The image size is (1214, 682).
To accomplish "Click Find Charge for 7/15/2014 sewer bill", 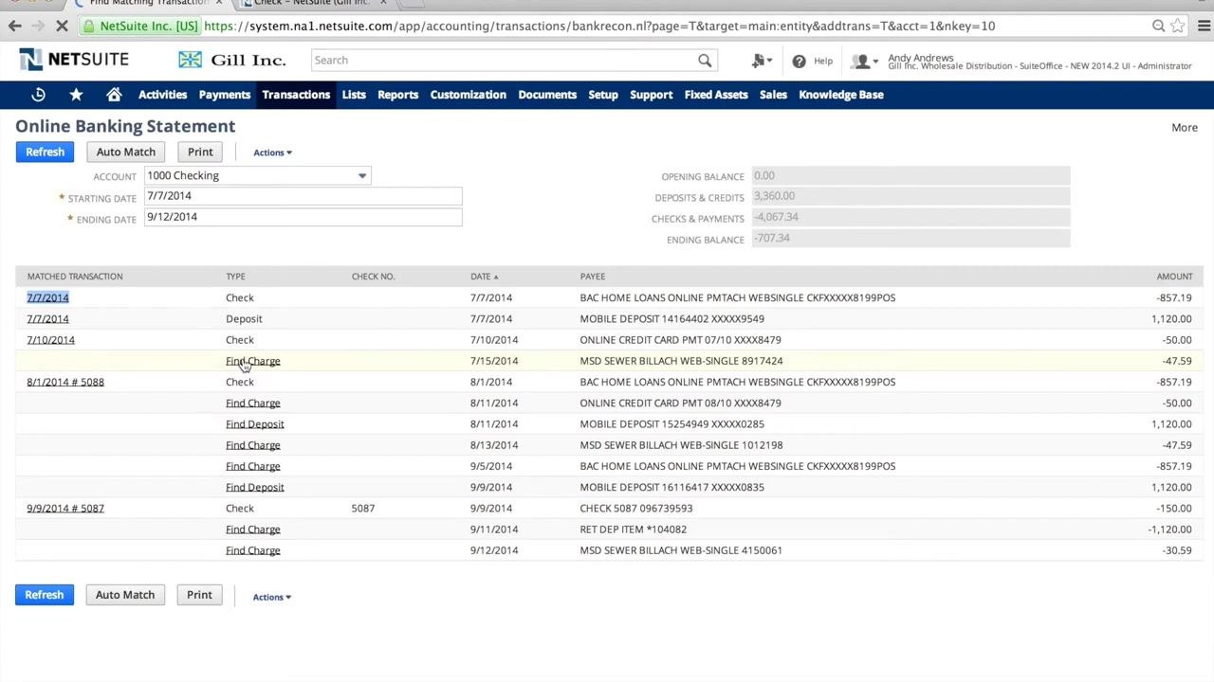I will 253,361.
